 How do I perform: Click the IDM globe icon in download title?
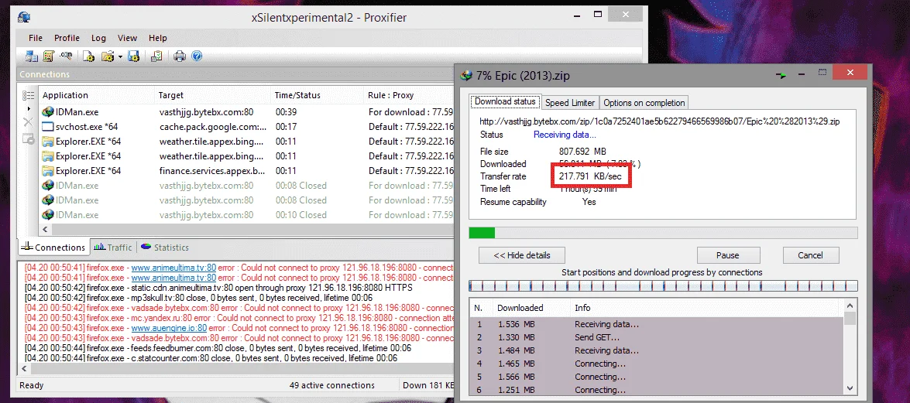(x=466, y=75)
